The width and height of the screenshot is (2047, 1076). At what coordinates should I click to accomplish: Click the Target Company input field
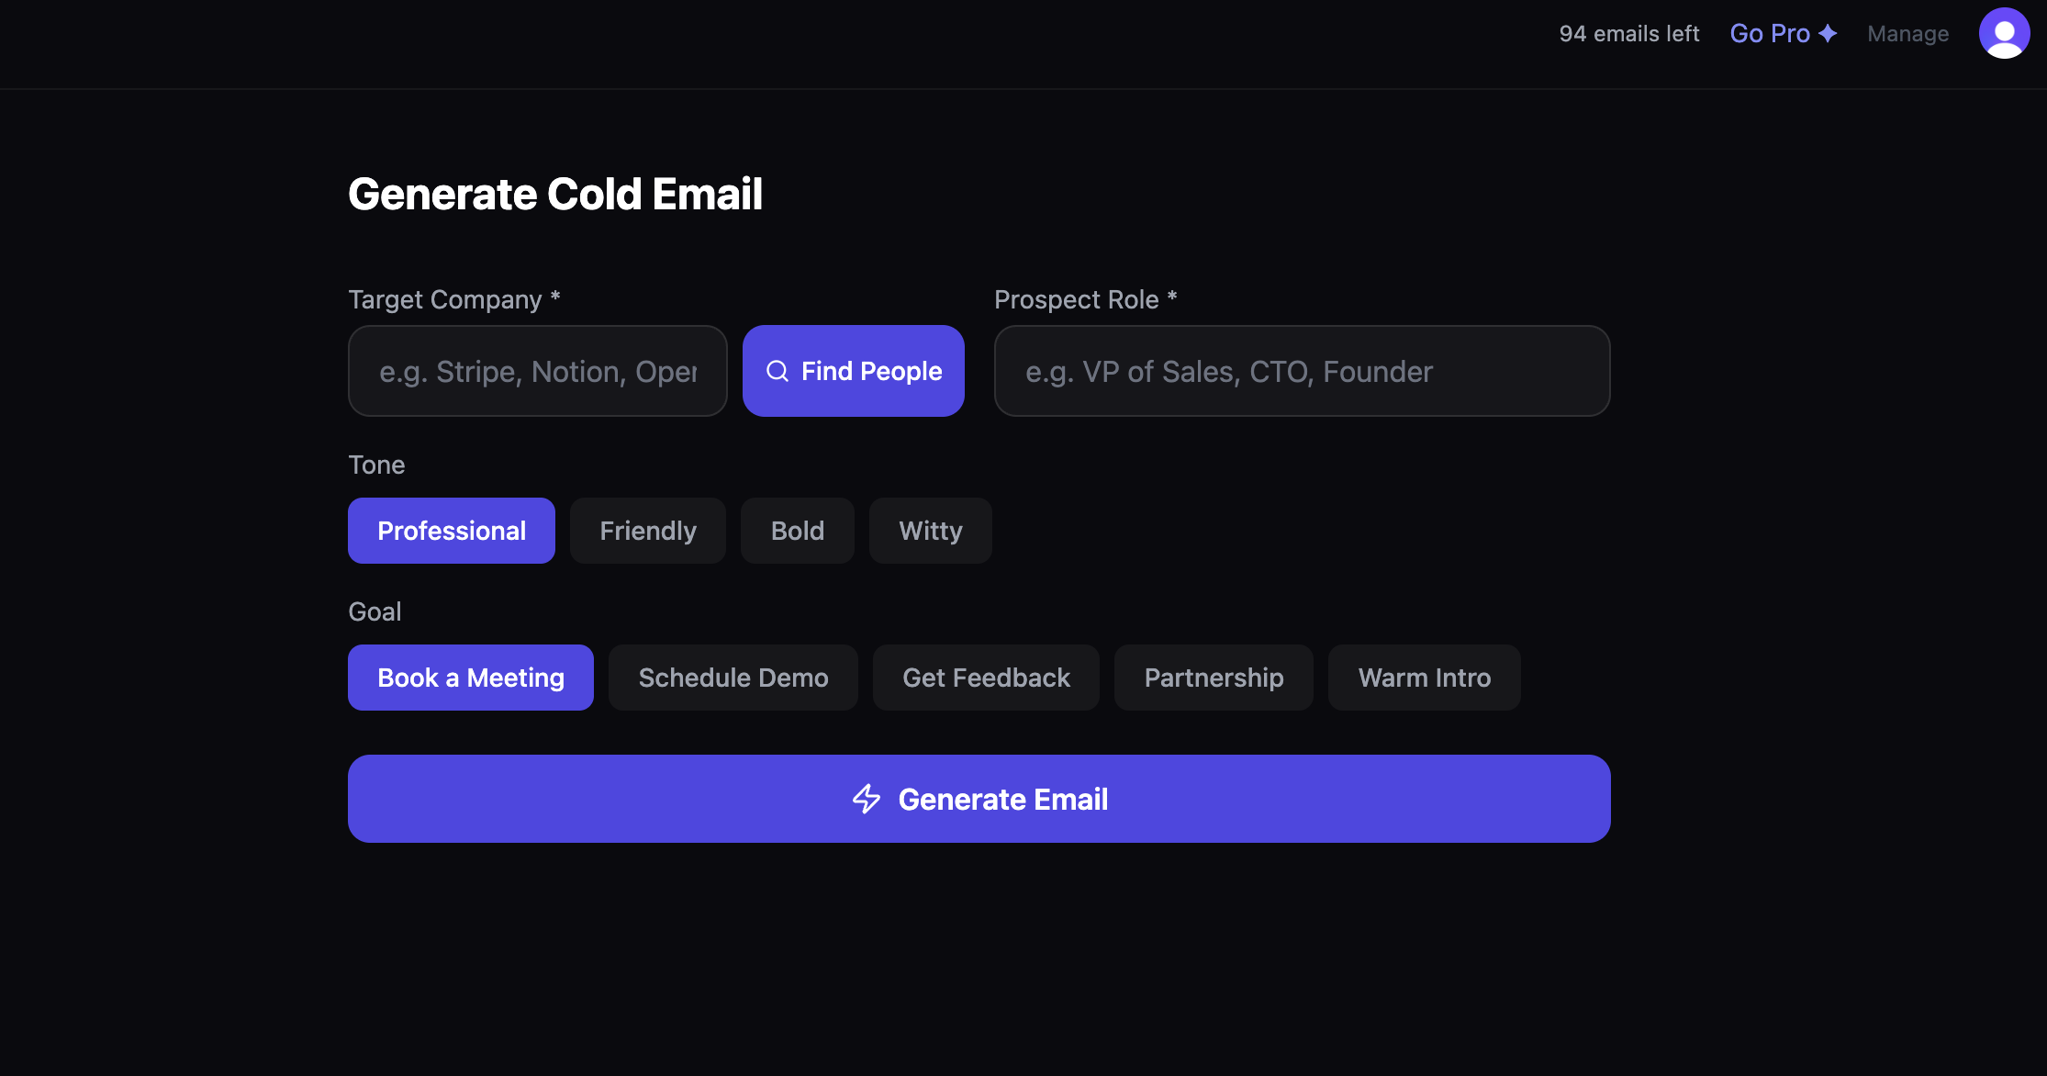(537, 371)
